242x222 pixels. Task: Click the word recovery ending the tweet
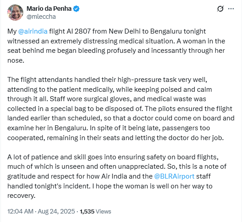click(x=21, y=196)
